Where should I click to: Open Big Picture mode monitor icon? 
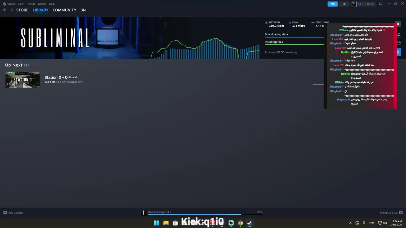[x=381, y=4]
